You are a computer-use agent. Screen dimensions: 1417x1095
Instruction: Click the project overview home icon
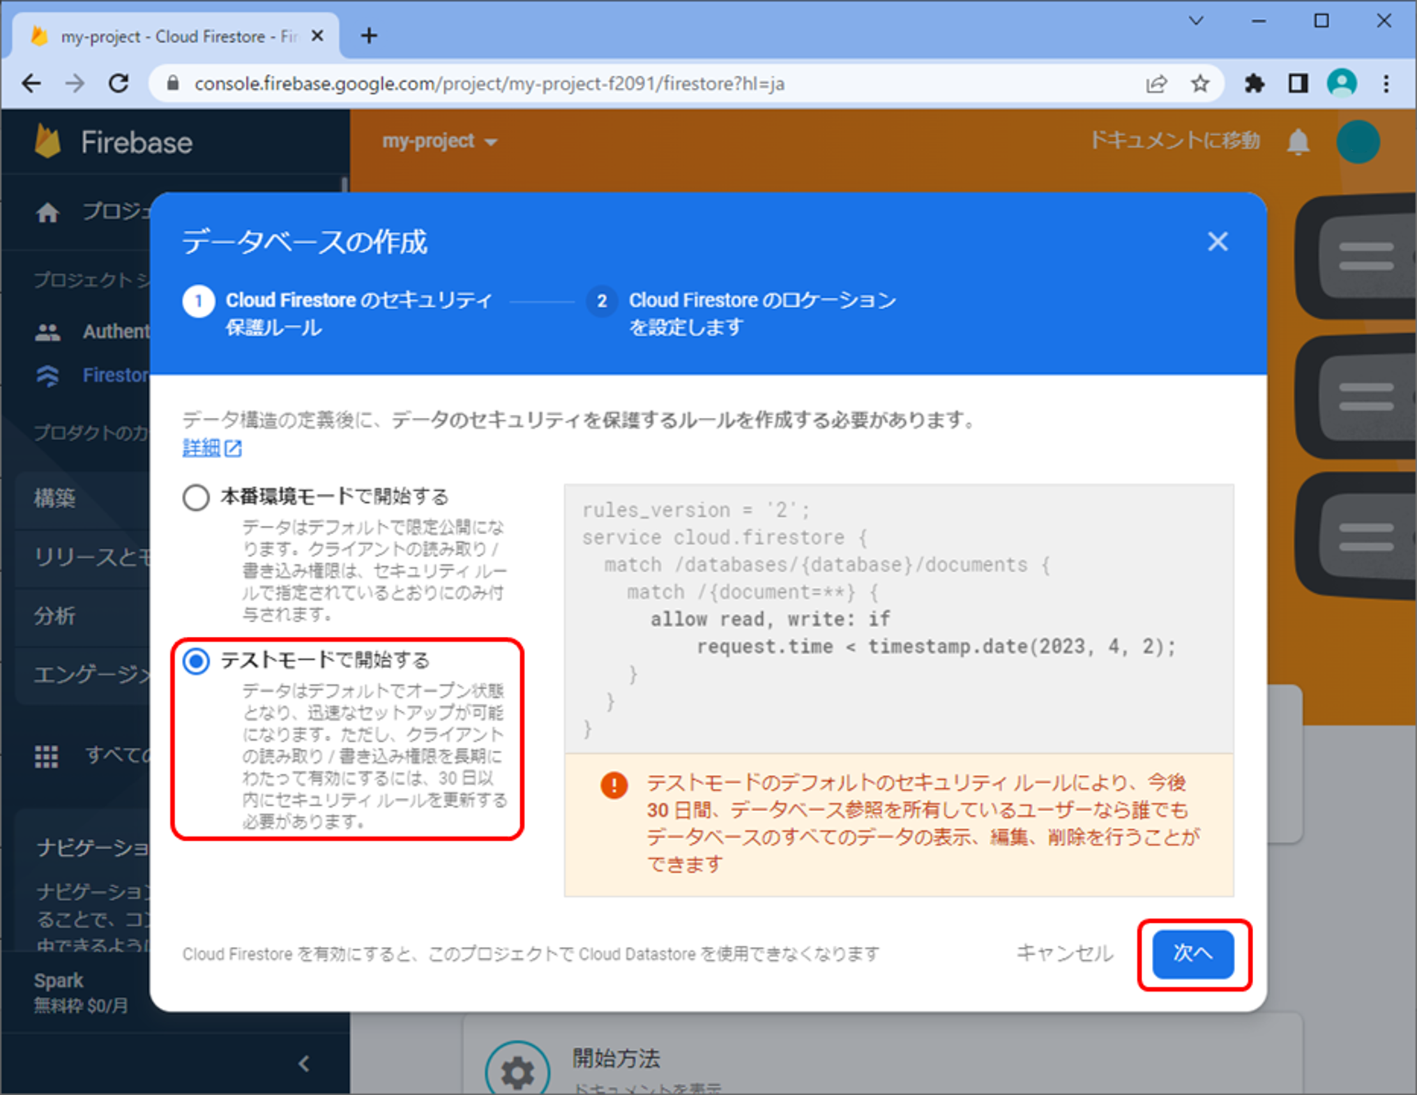pos(47,212)
